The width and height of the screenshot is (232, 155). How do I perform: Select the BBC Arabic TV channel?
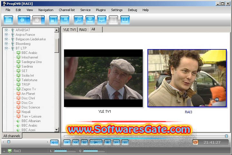click(x=29, y=53)
